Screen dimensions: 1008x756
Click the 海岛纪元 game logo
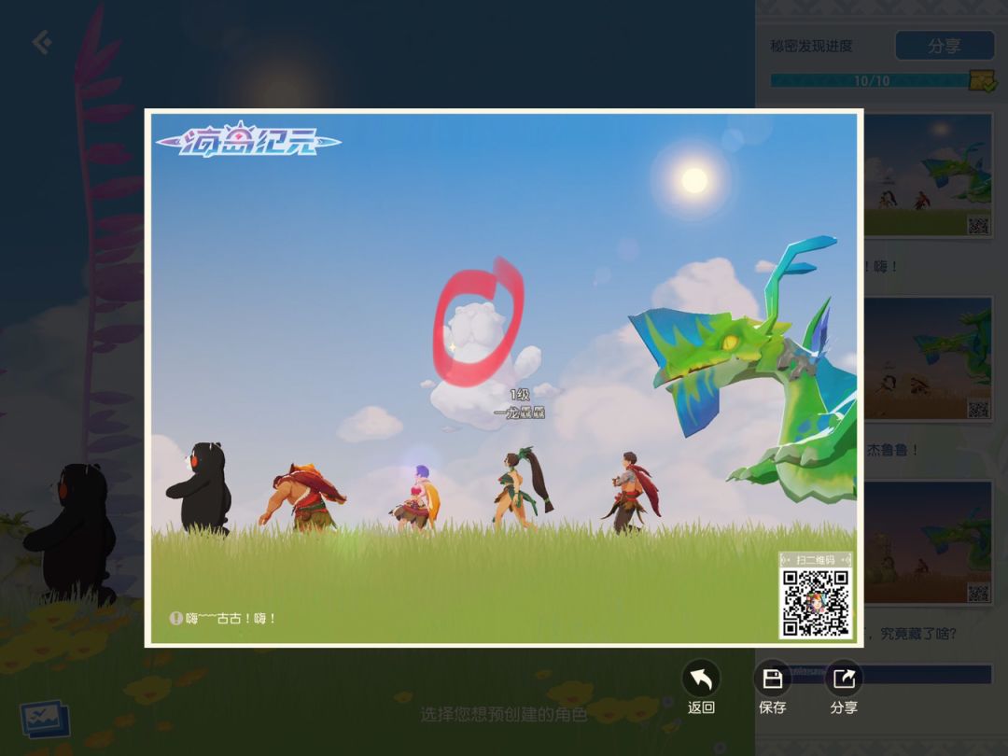(x=248, y=142)
